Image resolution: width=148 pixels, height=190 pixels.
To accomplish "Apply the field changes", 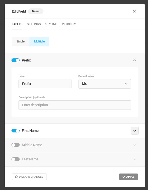I will tap(128, 177).
